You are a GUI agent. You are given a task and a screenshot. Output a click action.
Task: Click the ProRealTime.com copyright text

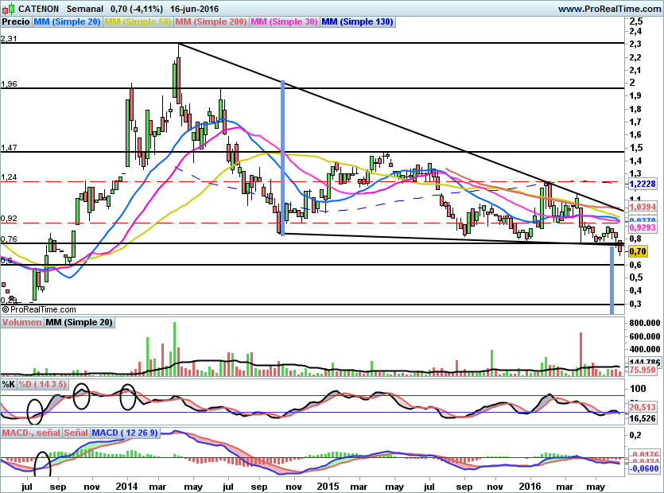(39, 309)
